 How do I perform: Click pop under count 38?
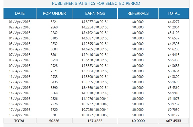pos(54,115)
